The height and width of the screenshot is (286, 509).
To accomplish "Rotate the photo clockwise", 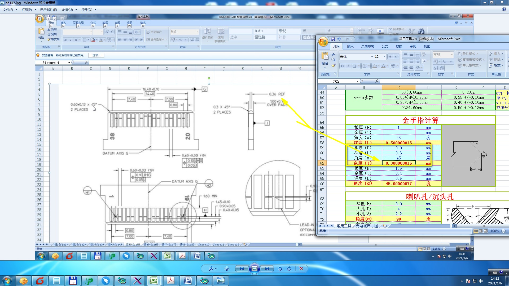I will point(289,269).
